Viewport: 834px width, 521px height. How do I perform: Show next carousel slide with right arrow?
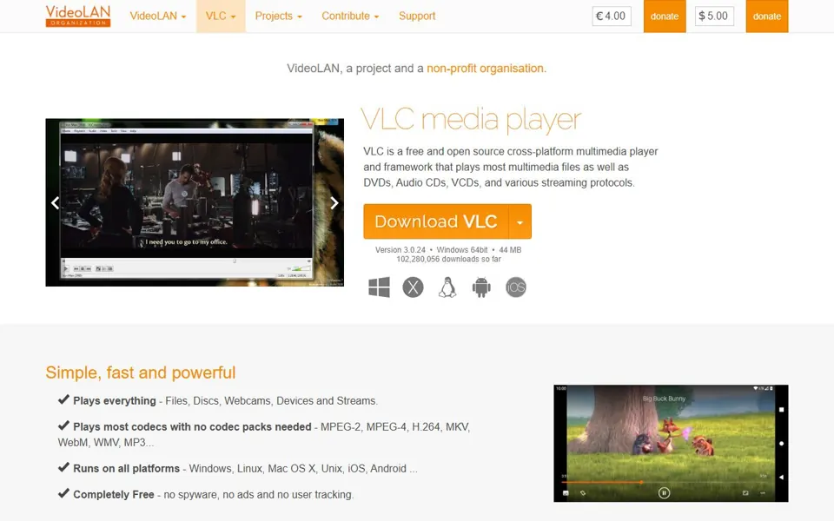[334, 202]
